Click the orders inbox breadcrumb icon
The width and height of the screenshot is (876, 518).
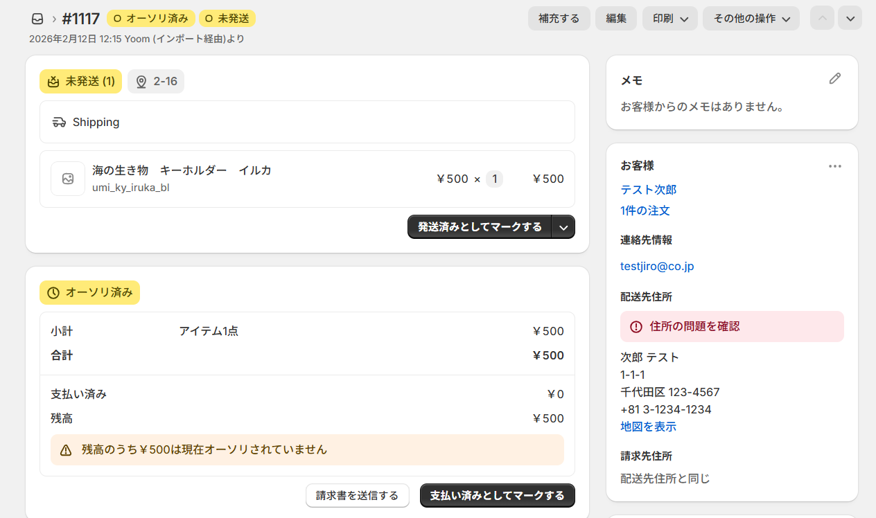pyautogui.click(x=37, y=19)
